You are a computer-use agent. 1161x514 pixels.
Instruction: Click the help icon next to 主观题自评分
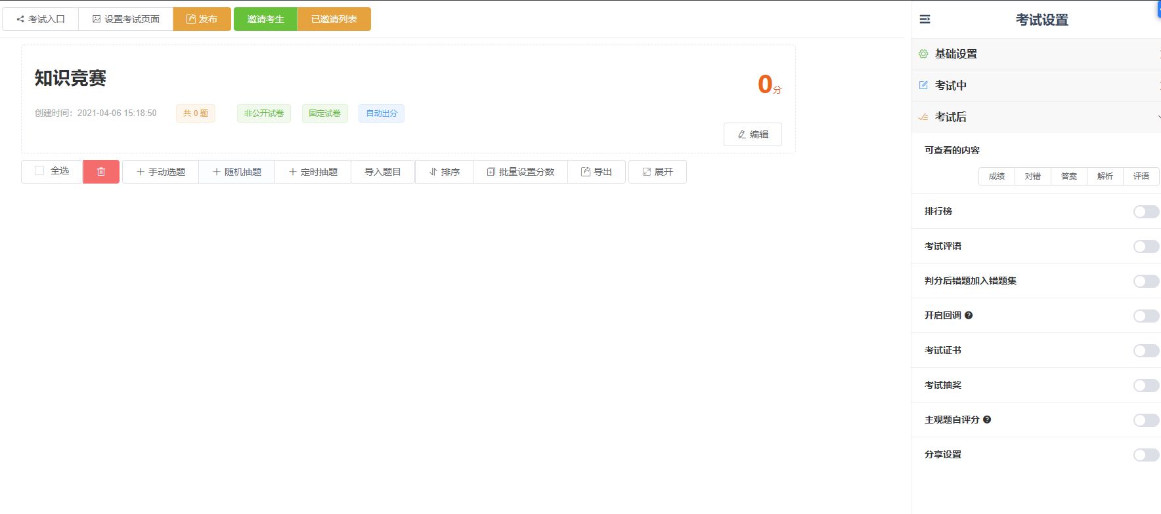[x=987, y=420]
